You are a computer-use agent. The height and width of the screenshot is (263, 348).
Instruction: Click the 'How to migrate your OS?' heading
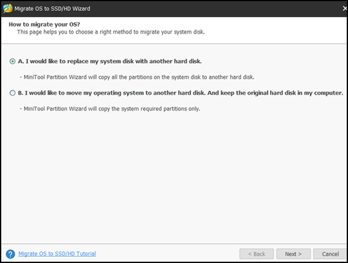coord(44,25)
